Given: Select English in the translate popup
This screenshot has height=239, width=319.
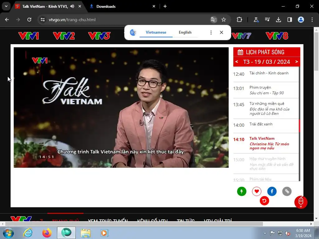Looking at the screenshot, I should 185,32.
